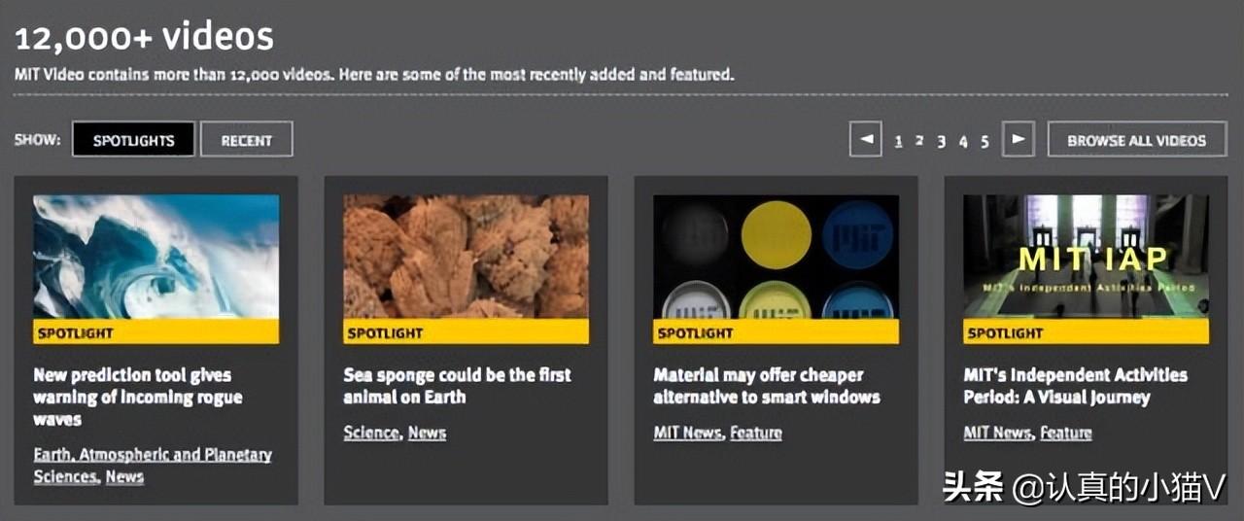Image resolution: width=1244 pixels, height=521 pixels.
Task: Open 'MIT's Independent Activities Period' title
Action: point(1076,386)
